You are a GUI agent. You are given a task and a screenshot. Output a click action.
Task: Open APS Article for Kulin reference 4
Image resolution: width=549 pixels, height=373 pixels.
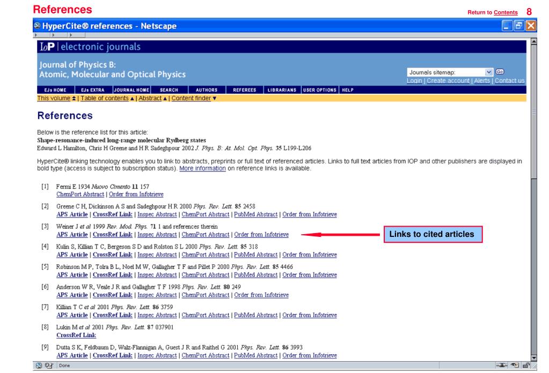(x=72, y=255)
